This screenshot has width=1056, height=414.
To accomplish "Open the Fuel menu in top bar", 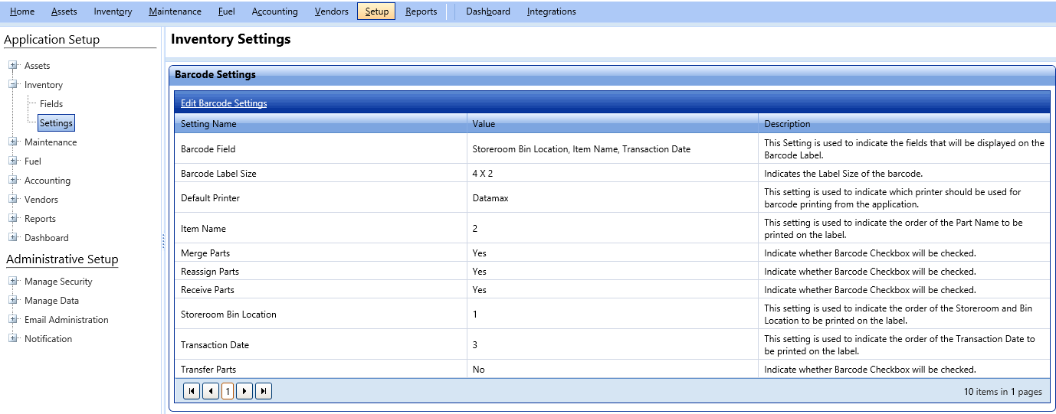I will [226, 11].
